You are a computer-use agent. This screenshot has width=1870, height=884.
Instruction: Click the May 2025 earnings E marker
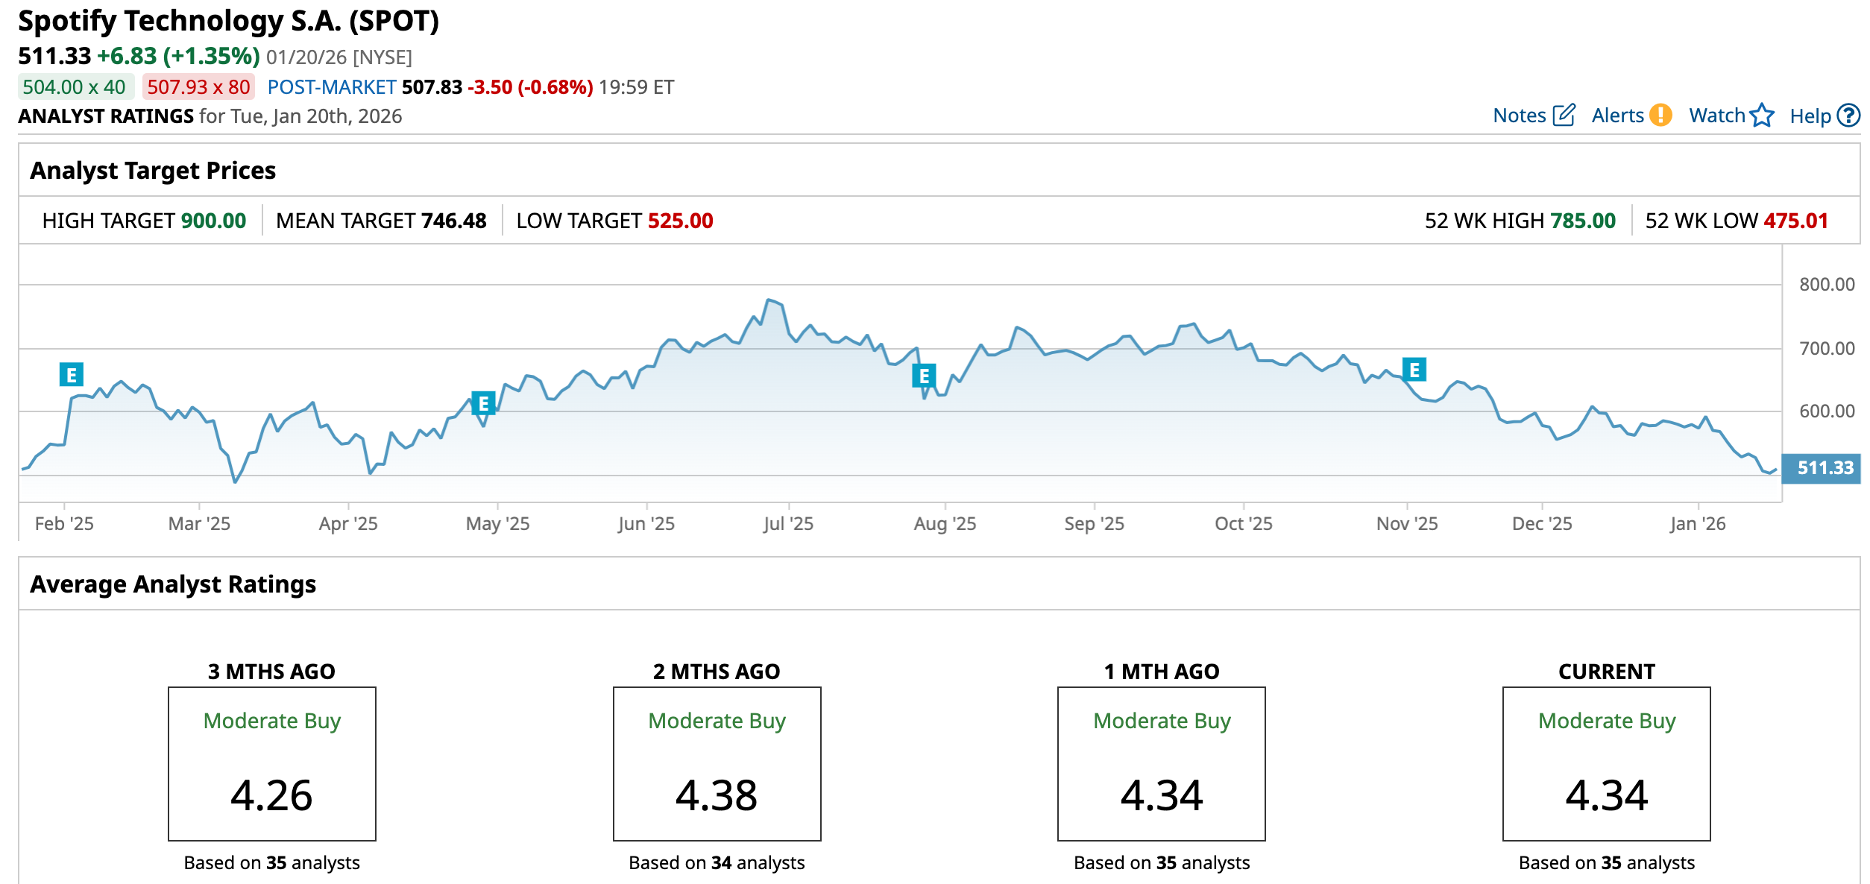click(483, 403)
